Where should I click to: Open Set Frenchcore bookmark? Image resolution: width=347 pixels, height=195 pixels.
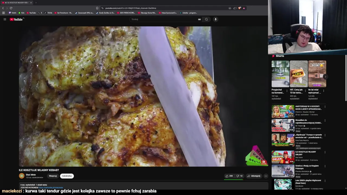pos(63,13)
